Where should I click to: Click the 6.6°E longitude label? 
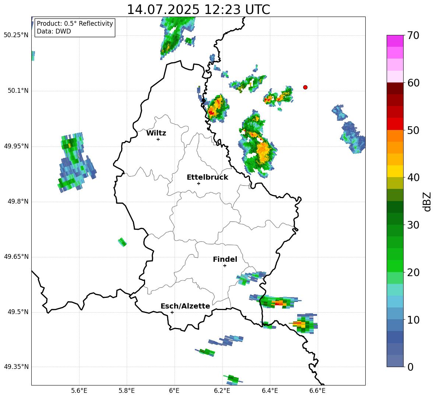click(317, 391)
